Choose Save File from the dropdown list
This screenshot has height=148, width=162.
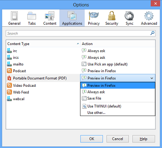pyautogui.click(x=118, y=99)
